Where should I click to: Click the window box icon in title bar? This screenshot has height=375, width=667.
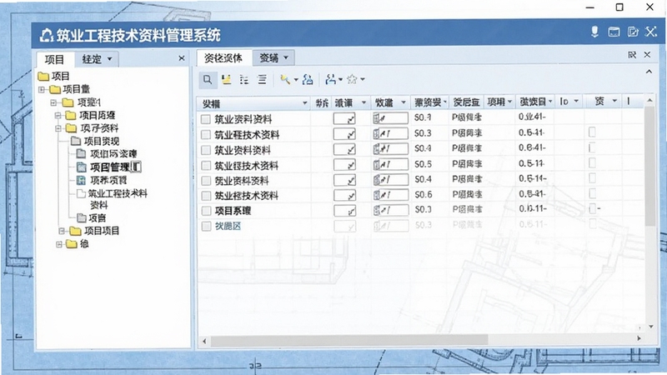coord(614,32)
